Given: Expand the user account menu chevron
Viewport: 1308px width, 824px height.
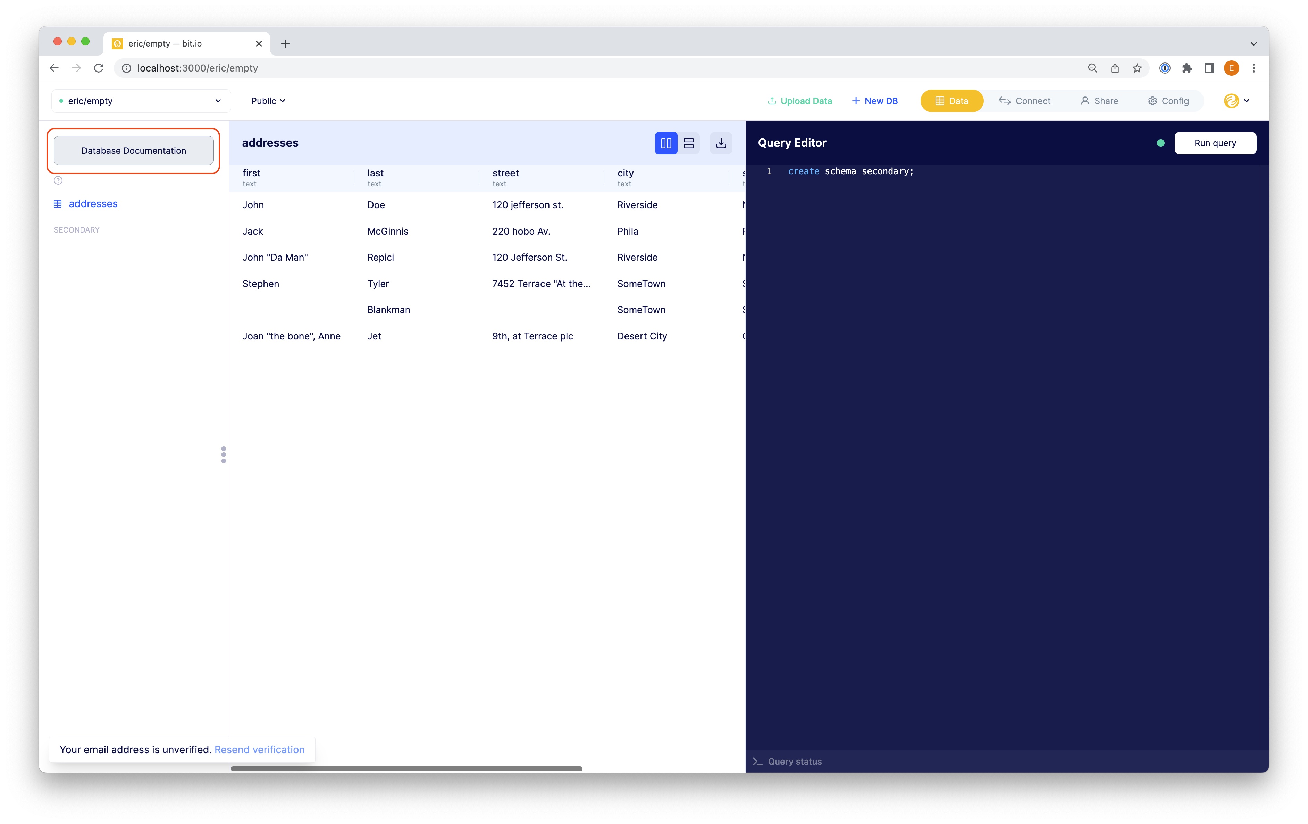Looking at the screenshot, I should [x=1247, y=101].
